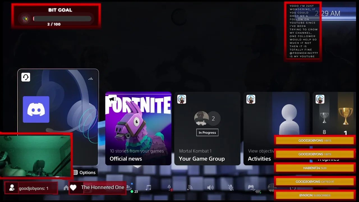Click the 2 / 100 bit count
Image resolution: width=359 pixels, height=202 pixels.
pos(54,24)
